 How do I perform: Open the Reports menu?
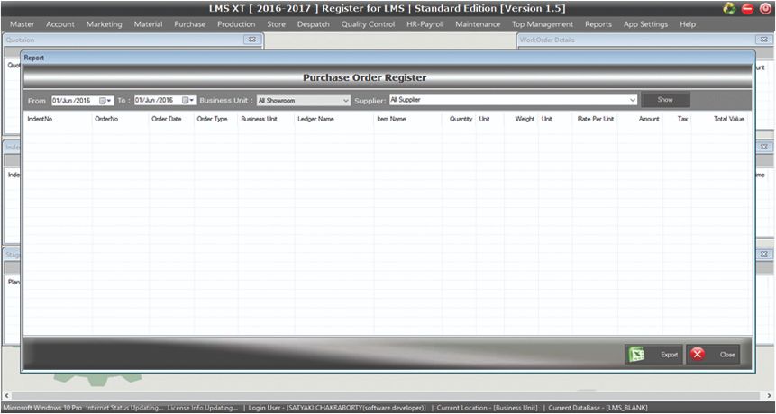pyautogui.click(x=598, y=24)
